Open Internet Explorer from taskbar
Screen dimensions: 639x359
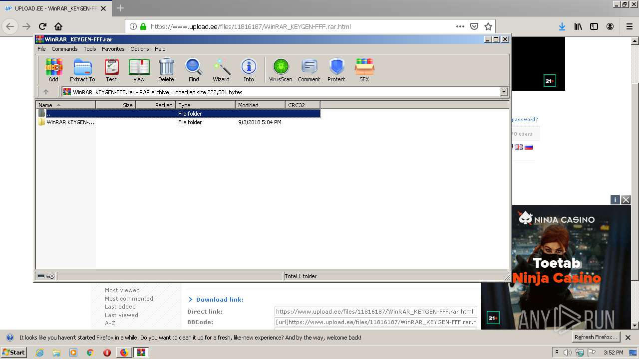tap(39, 353)
